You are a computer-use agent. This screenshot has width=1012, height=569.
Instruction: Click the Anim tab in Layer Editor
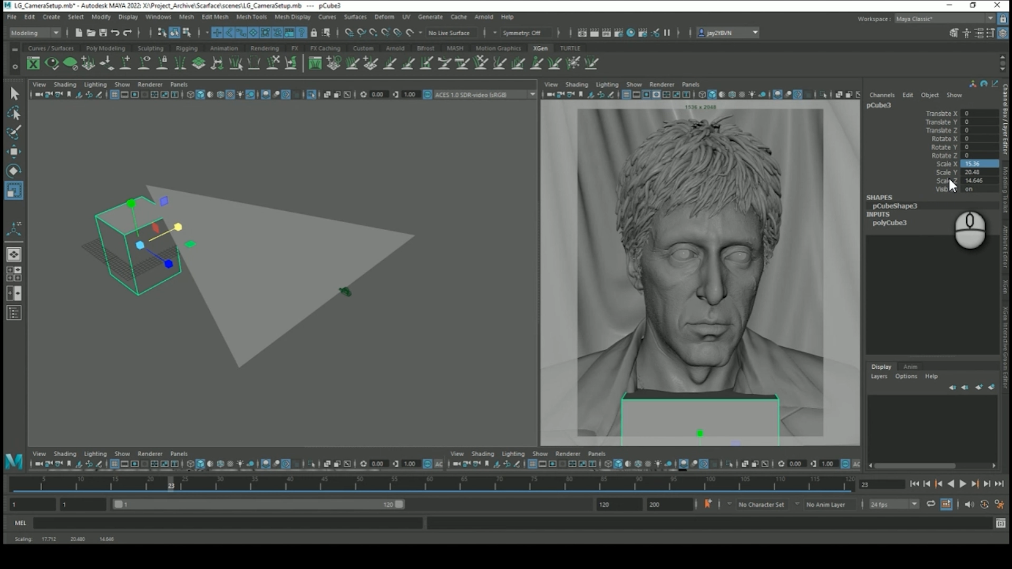(x=910, y=367)
